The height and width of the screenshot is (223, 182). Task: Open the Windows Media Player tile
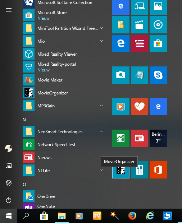(121, 107)
